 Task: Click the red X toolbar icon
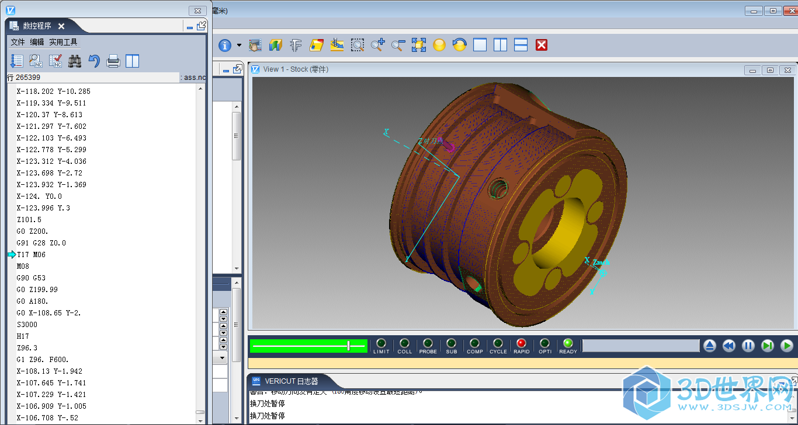click(x=542, y=45)
